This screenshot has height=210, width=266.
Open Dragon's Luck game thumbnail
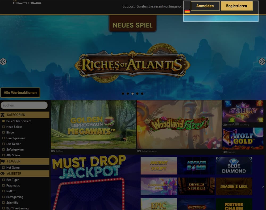[234, 186]
